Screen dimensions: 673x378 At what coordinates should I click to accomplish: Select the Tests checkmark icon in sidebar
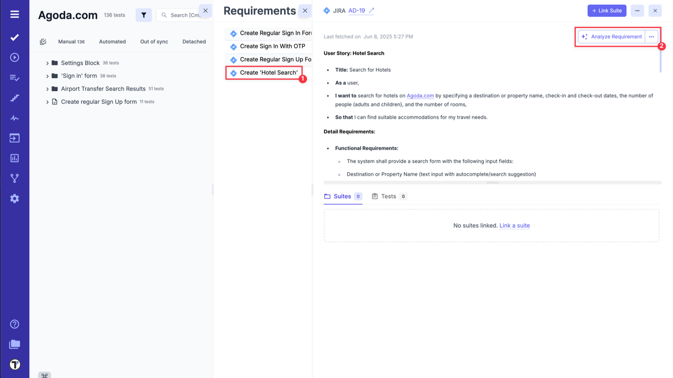14,37
